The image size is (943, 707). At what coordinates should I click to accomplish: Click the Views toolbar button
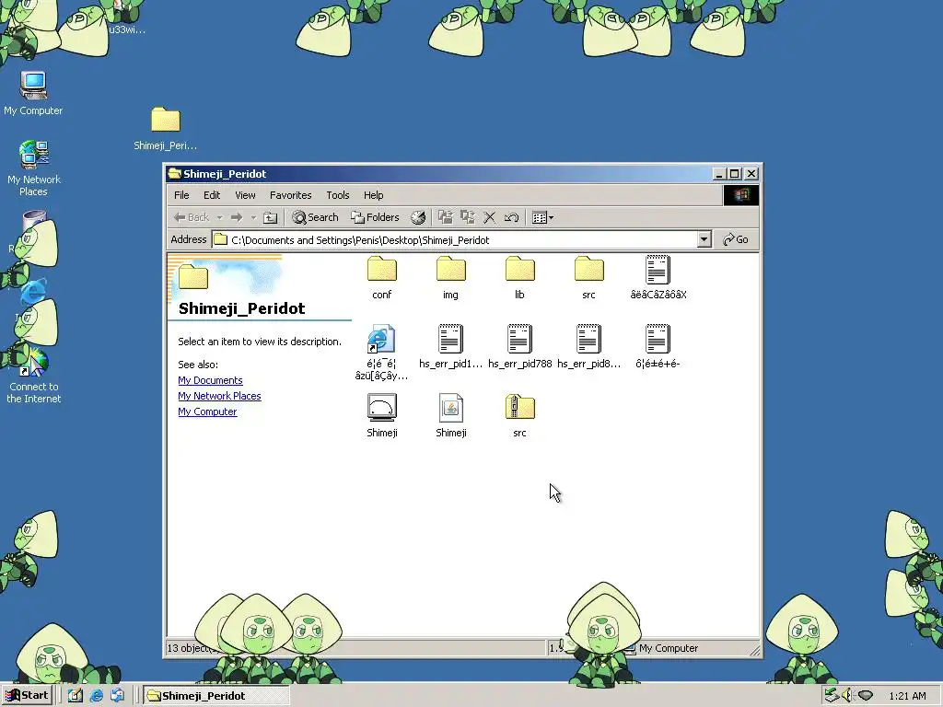543,217
